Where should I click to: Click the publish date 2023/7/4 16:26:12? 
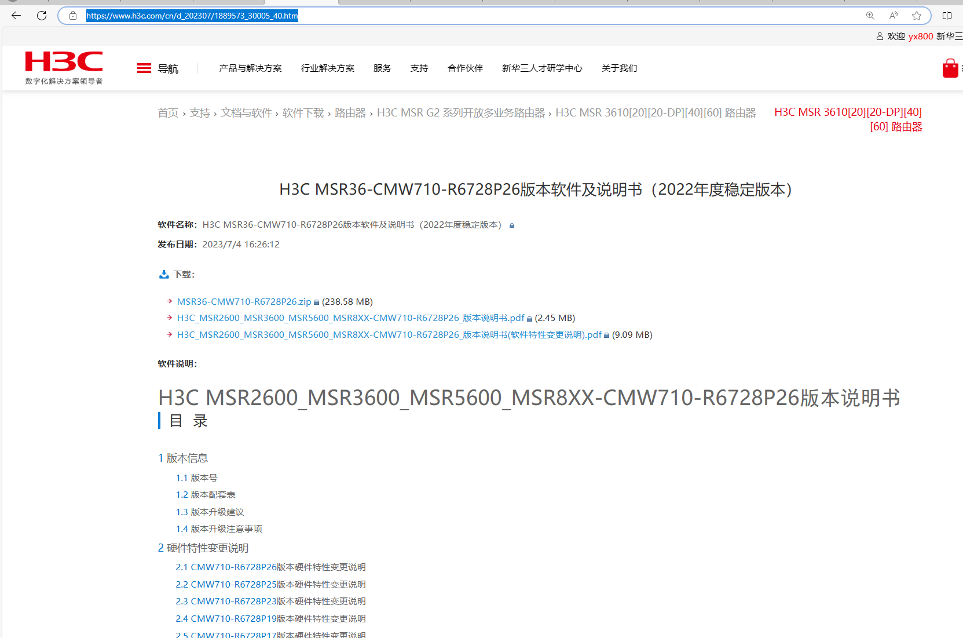click(x=241, y=245)
